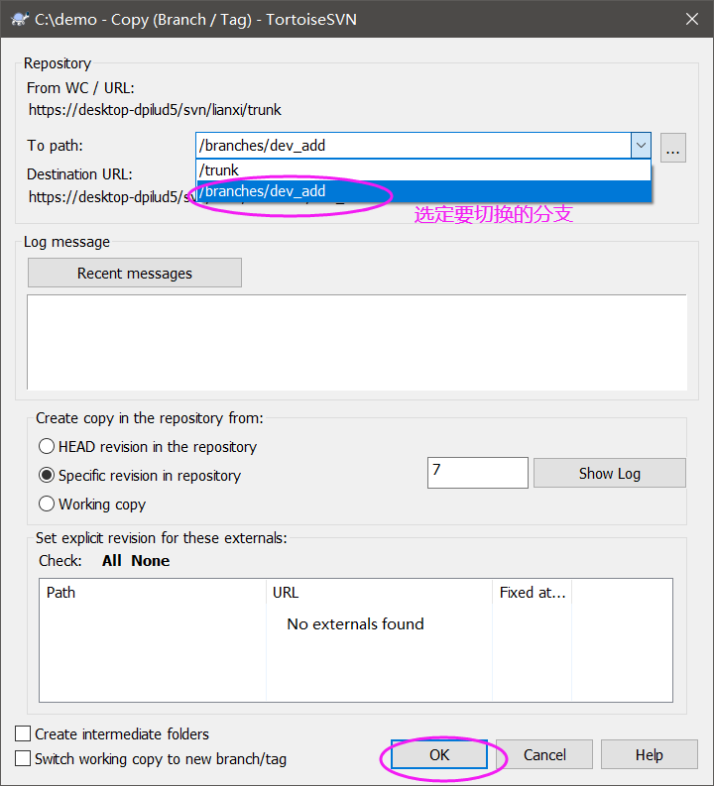Image resolution: width=714 pixels, height=786 pixels.
Task: Close the Copy (Branch / Tag) dialog
Action: point(692,19)
